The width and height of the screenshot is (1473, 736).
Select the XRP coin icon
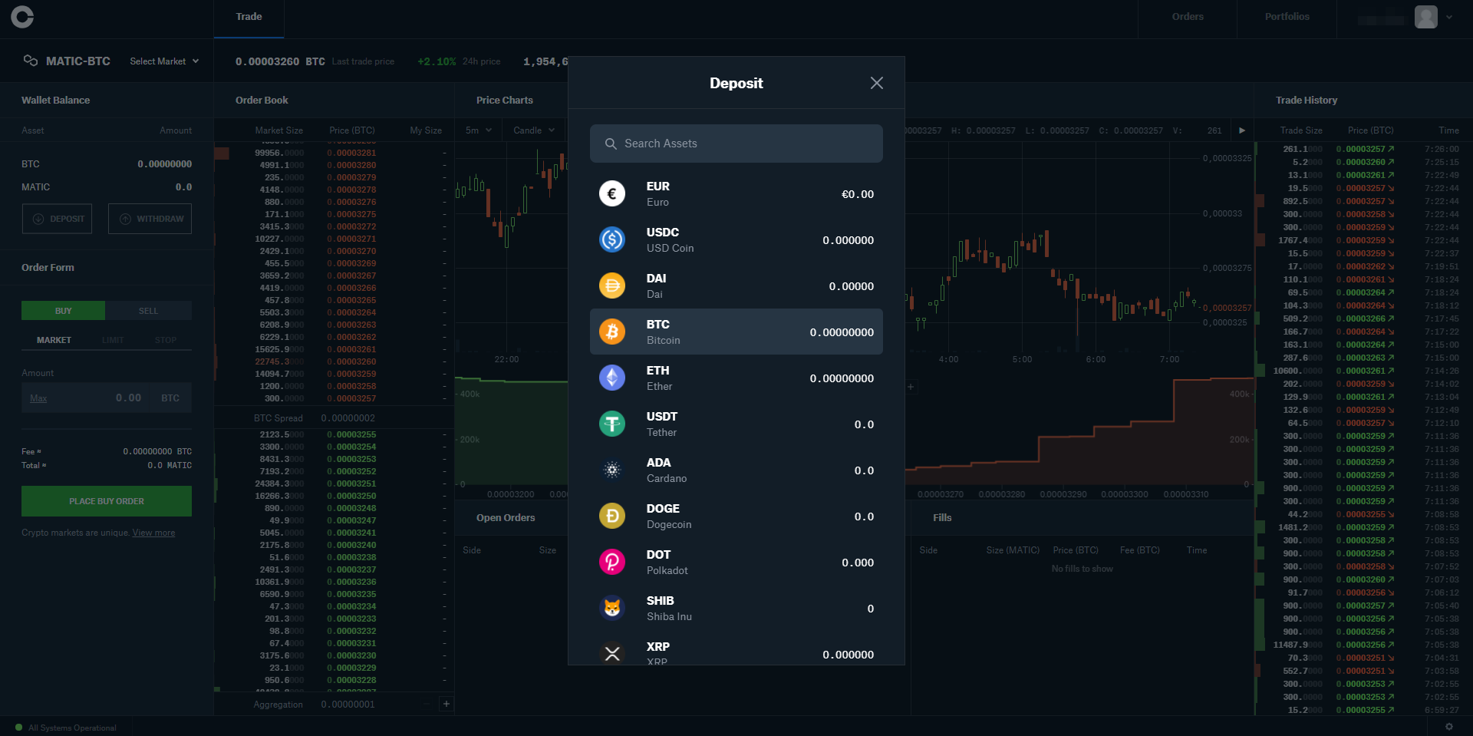(x=612, y=653)
